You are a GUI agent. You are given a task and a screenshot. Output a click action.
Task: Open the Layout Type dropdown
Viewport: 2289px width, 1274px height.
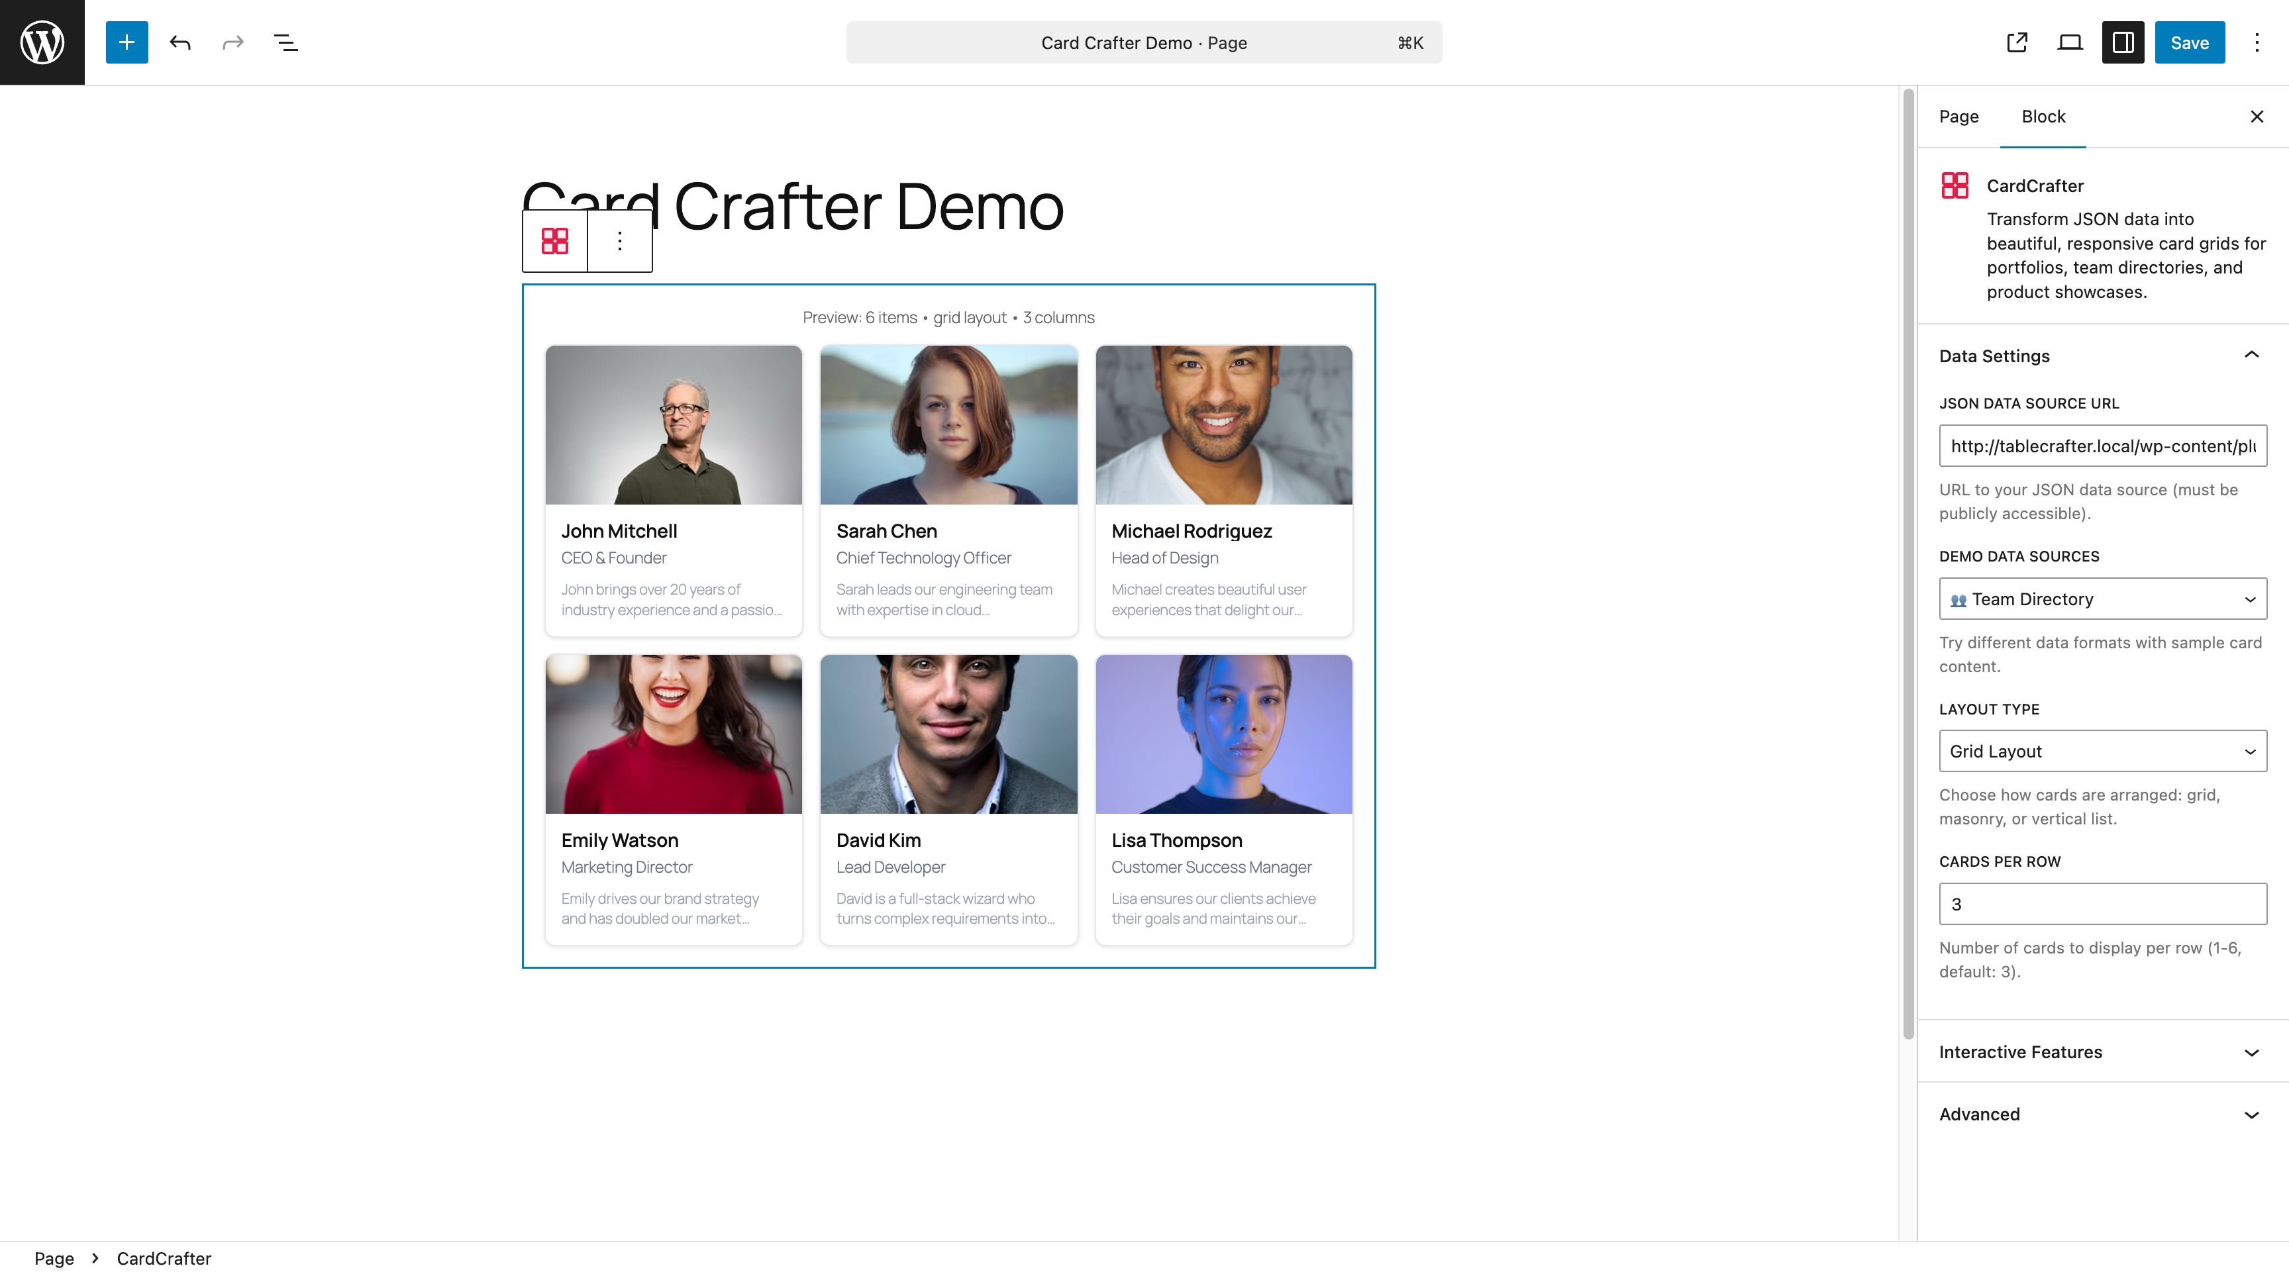point(2102,752)
